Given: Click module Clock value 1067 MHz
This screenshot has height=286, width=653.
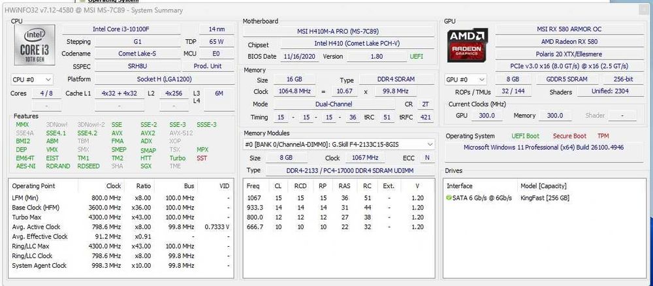Looking at the screenshot, I should tap(365, 158).
